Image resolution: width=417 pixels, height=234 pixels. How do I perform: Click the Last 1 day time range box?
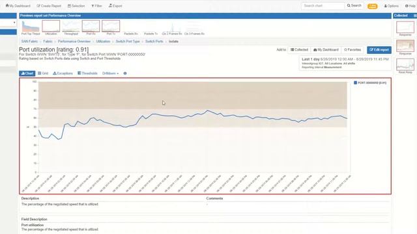coord(345,63)
